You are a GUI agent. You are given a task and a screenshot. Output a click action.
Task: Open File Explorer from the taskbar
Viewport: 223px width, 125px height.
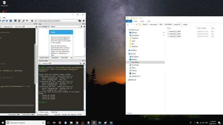71,123
